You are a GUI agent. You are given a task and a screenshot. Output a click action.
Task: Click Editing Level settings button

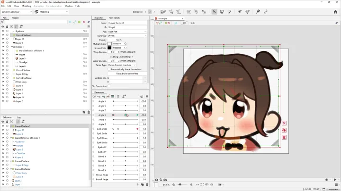point(121,57)
